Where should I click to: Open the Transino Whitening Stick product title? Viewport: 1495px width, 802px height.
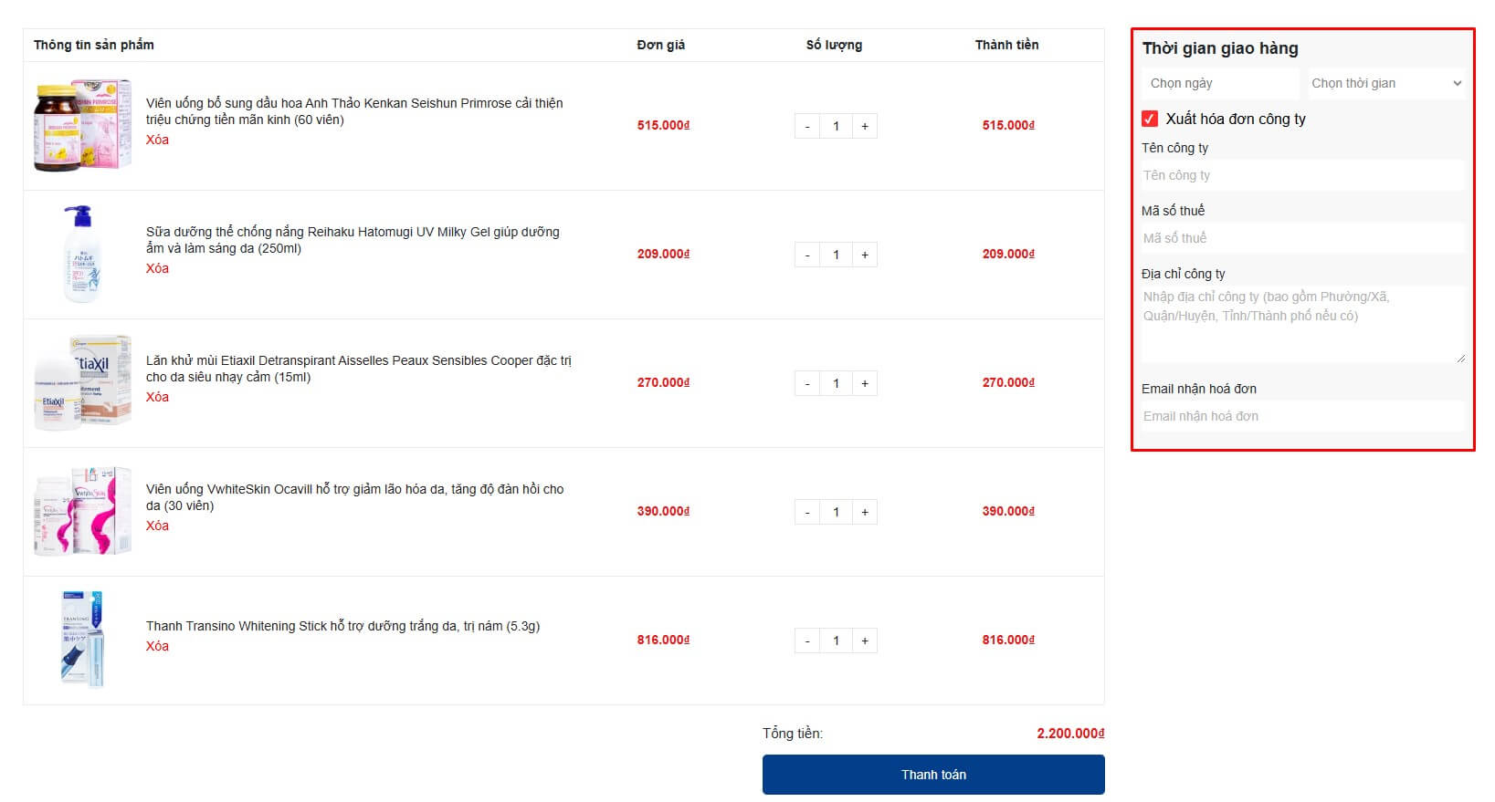pyautogui.click(x=342, y=626)
